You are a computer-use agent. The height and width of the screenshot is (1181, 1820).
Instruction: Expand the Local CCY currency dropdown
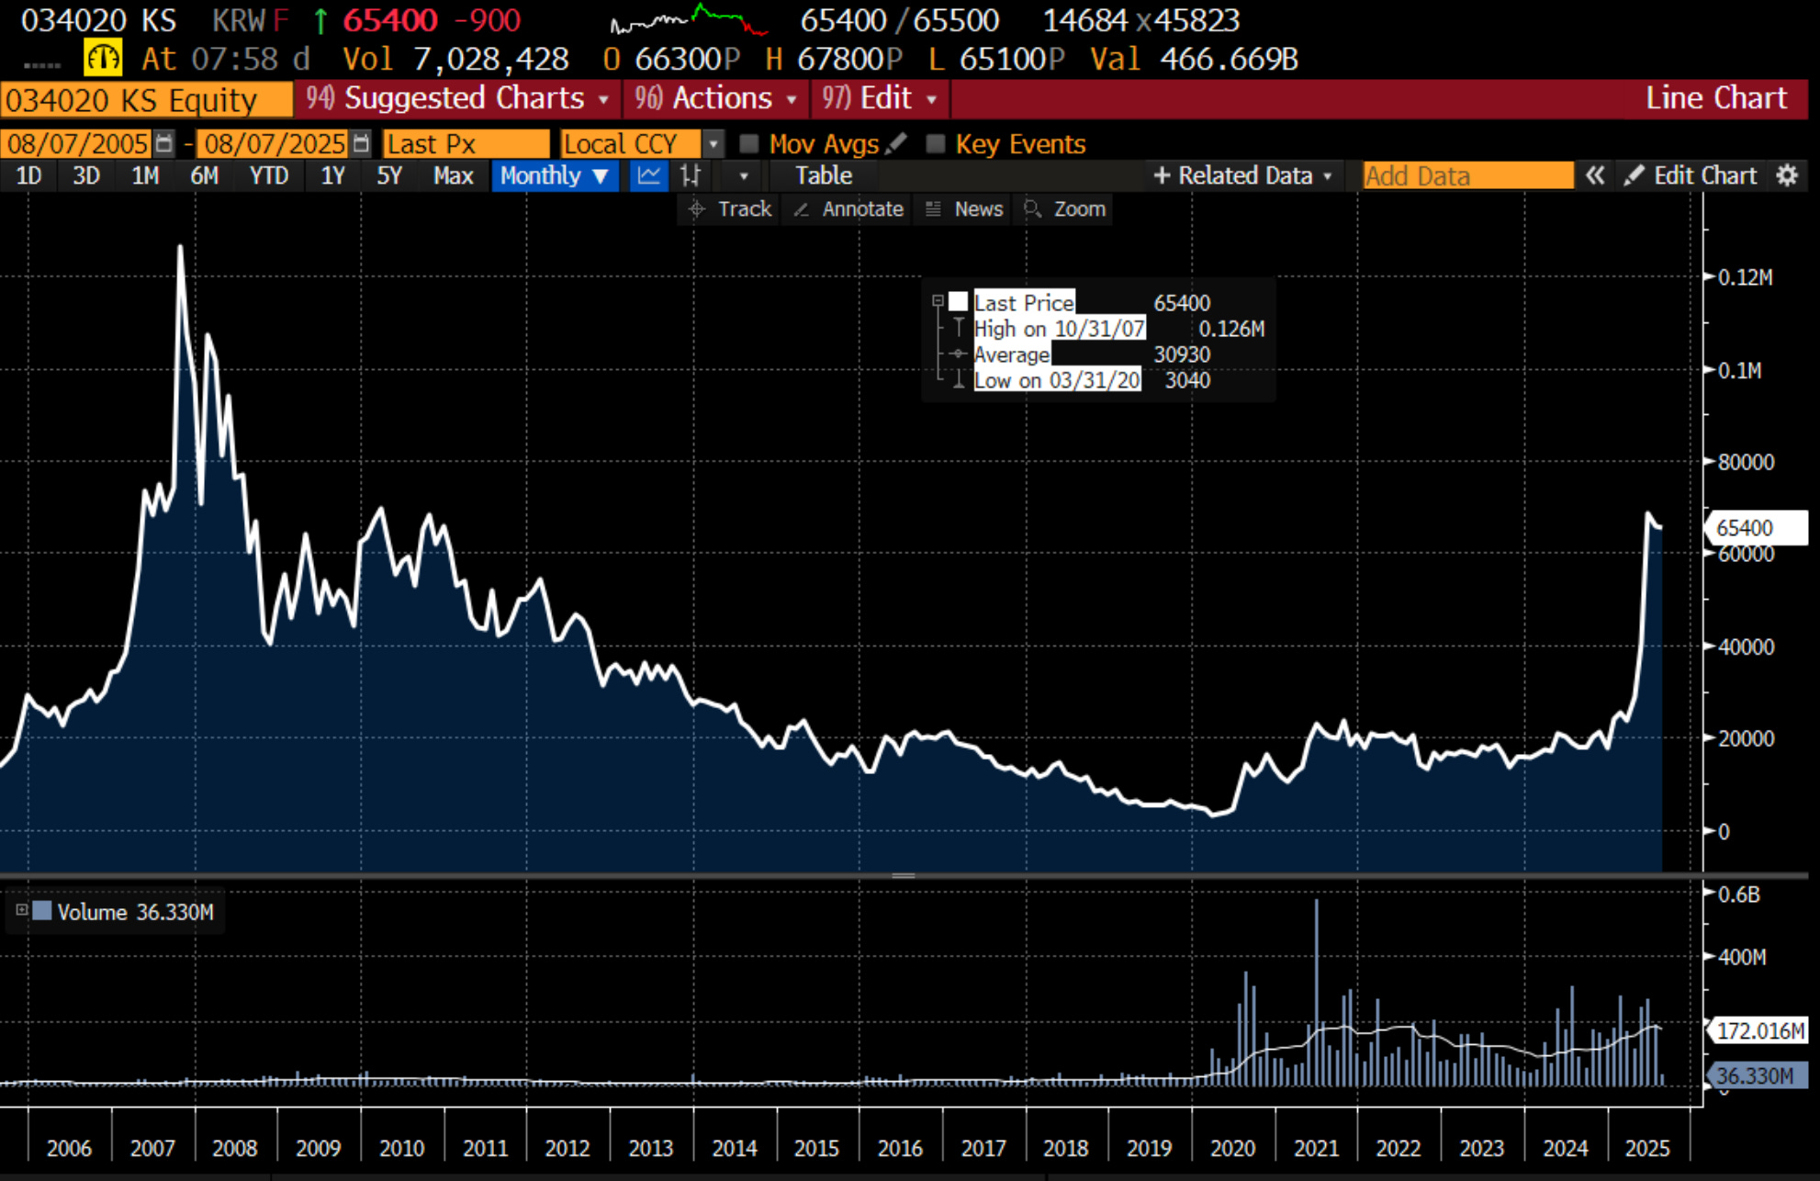click(x=713, y=143)
